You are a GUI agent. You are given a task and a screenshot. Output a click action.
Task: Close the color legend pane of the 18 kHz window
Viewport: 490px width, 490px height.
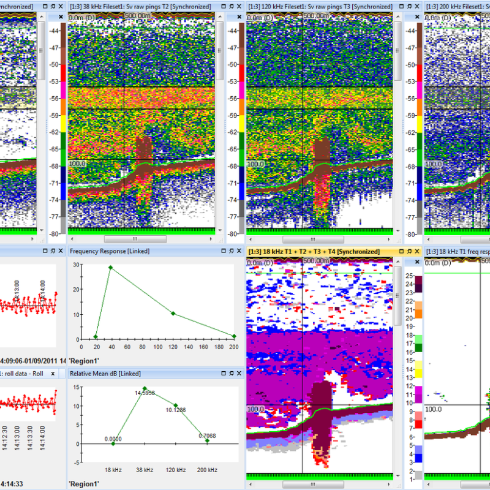(417, 262)
